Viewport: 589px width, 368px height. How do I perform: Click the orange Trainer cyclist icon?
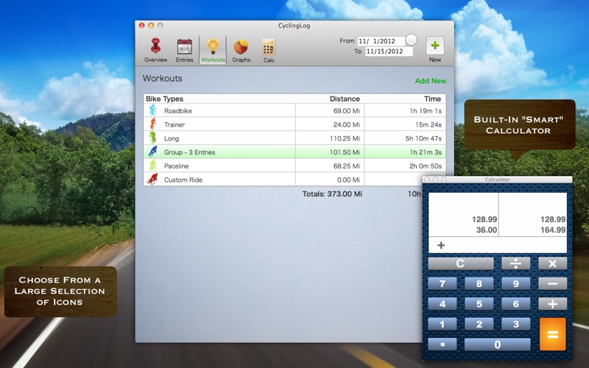[153, 124]
